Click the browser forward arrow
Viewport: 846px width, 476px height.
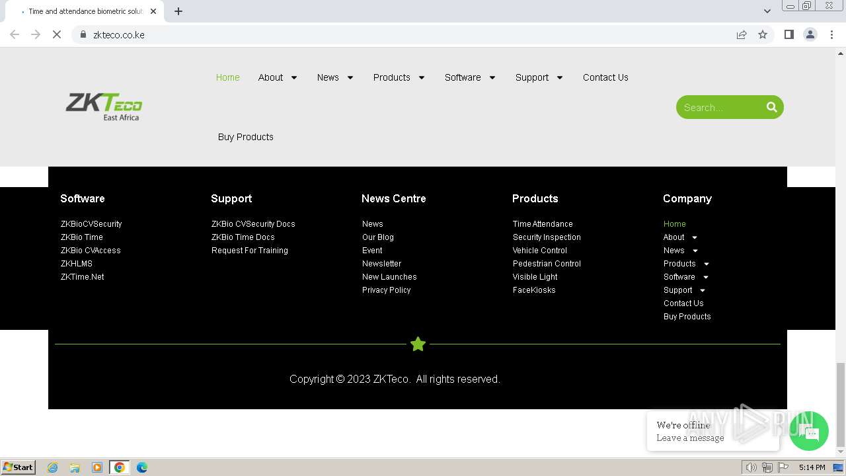click(x=36, y=34)
